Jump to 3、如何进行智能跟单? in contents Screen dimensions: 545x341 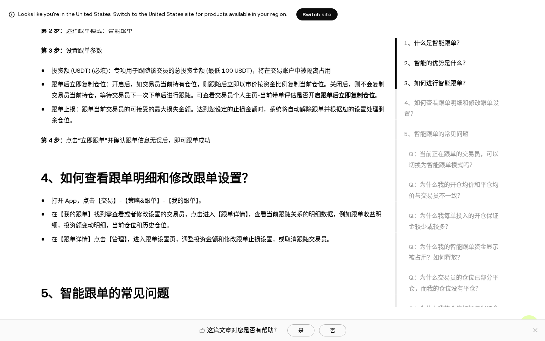[435, 83]
